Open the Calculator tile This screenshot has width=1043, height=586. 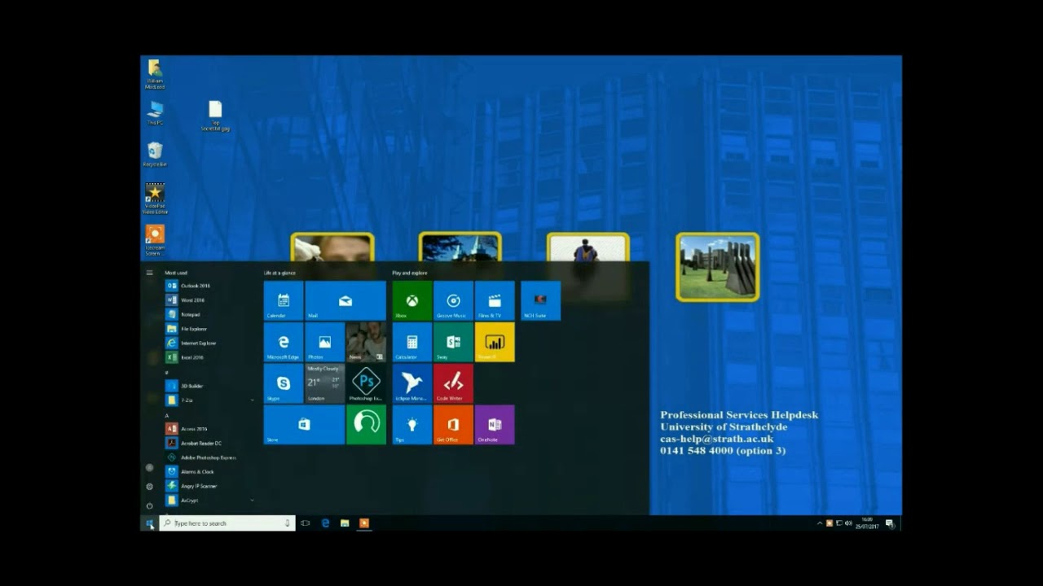[412, 342]
